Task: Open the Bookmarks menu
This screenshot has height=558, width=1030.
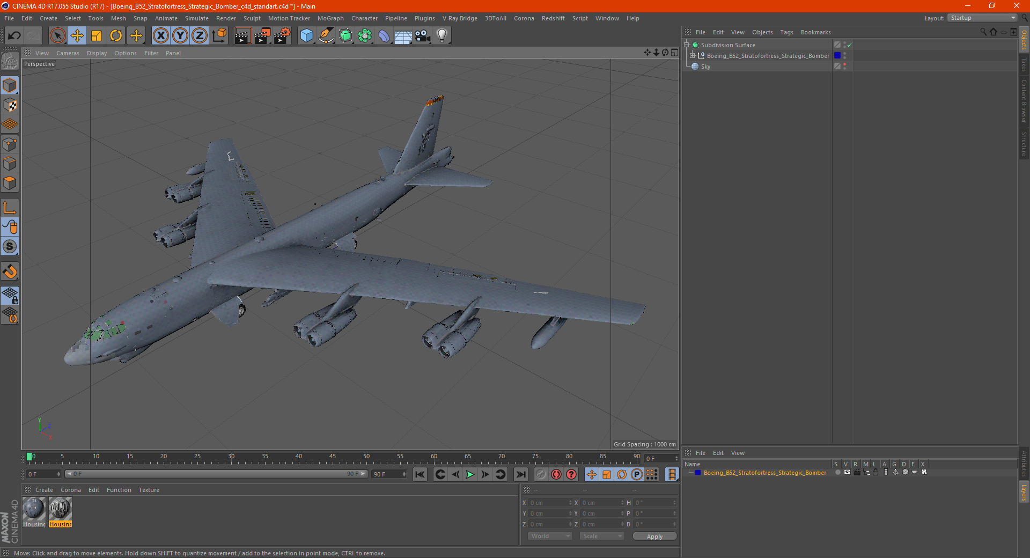Action: tap(815, 32)
